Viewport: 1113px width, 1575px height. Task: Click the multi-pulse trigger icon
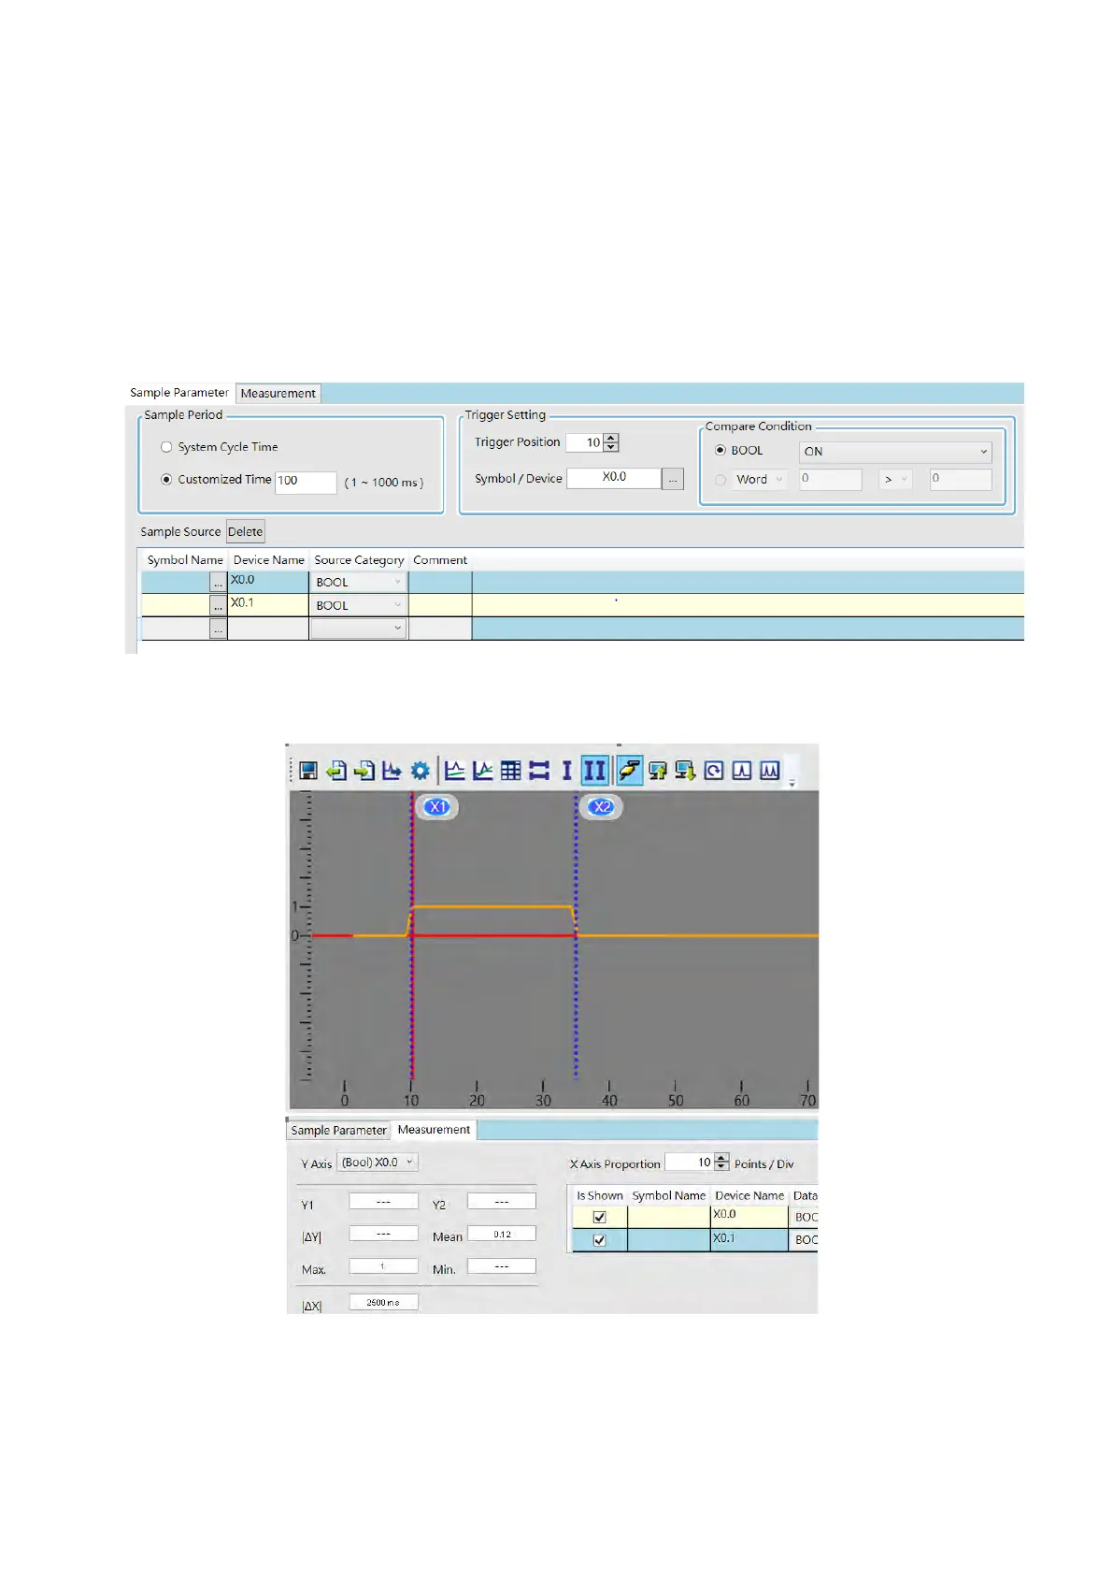click(x=770, y=771)
